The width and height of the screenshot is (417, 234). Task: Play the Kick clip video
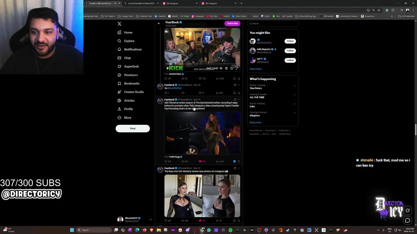pyautogui.click(x=167, y=68)
